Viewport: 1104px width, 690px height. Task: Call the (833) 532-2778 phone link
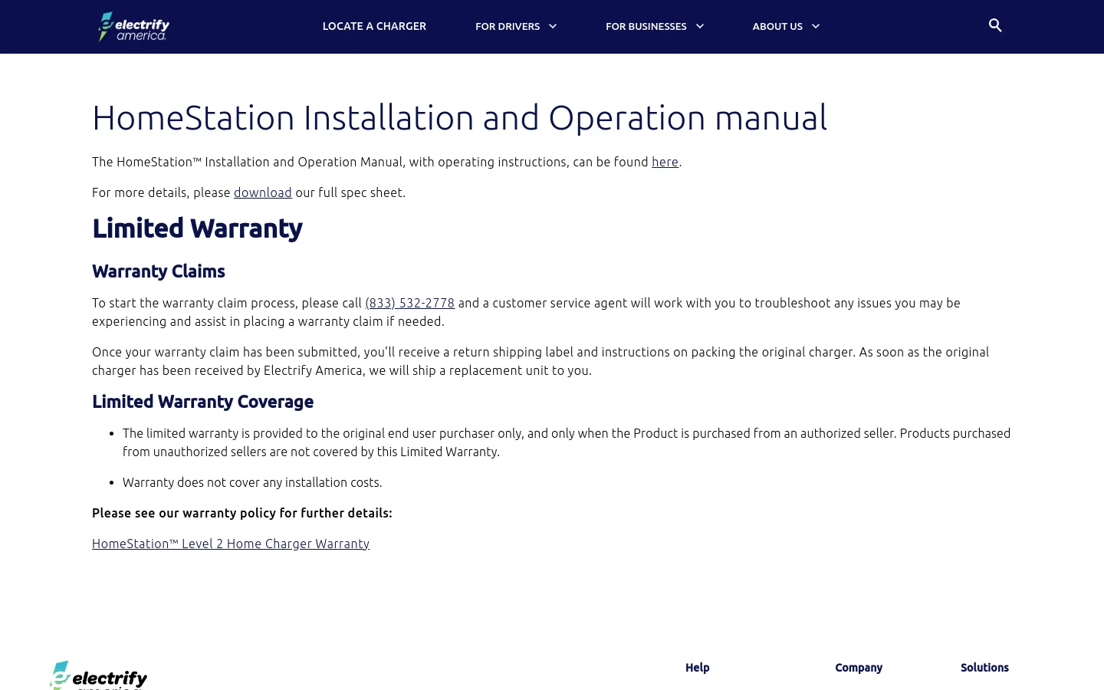(x=409, y=303)
